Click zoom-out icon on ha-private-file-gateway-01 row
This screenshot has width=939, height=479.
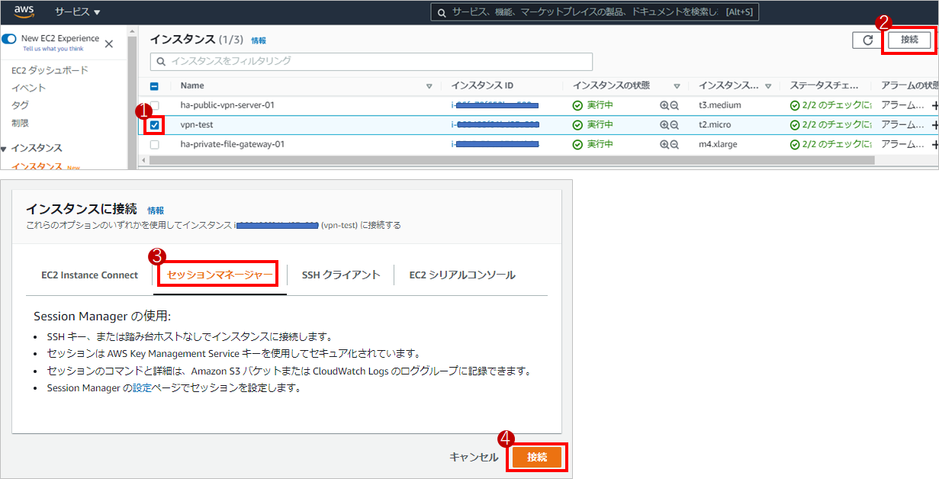pyautogui.click(x=674, y=143)
